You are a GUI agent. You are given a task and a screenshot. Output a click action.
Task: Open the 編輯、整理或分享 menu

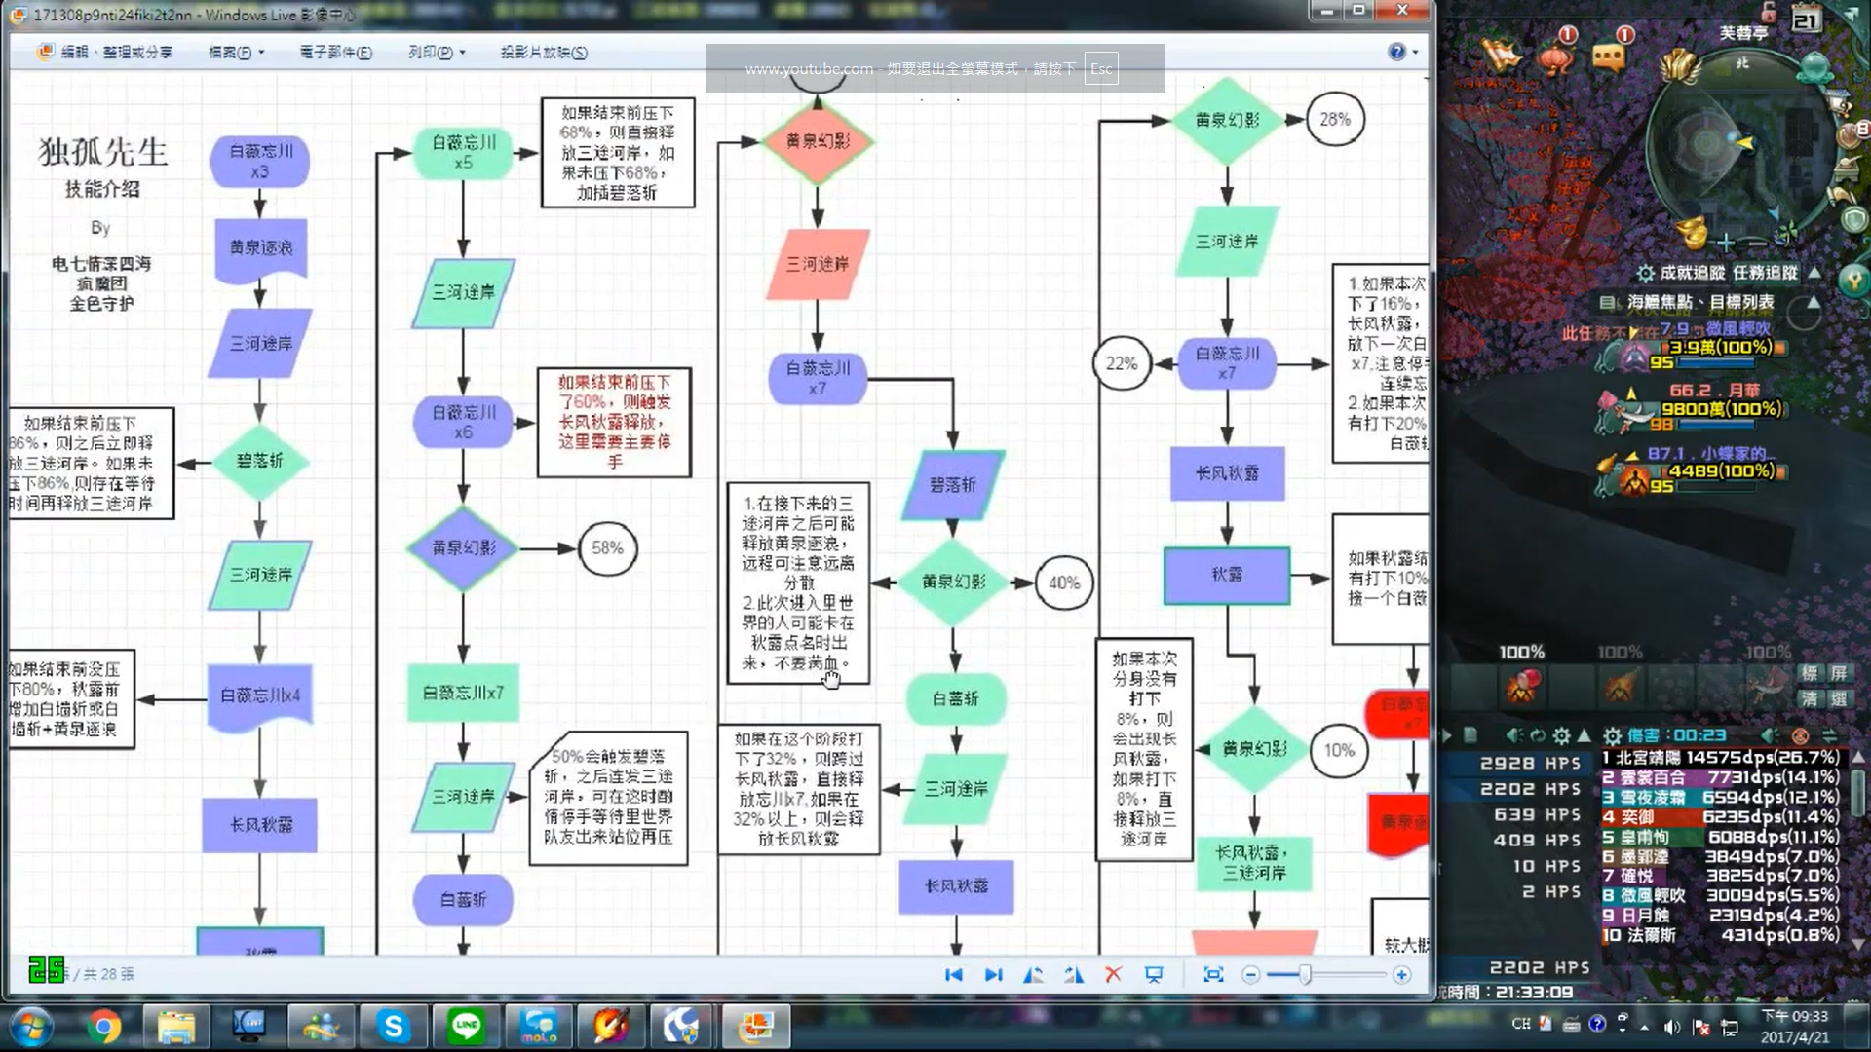105,52
